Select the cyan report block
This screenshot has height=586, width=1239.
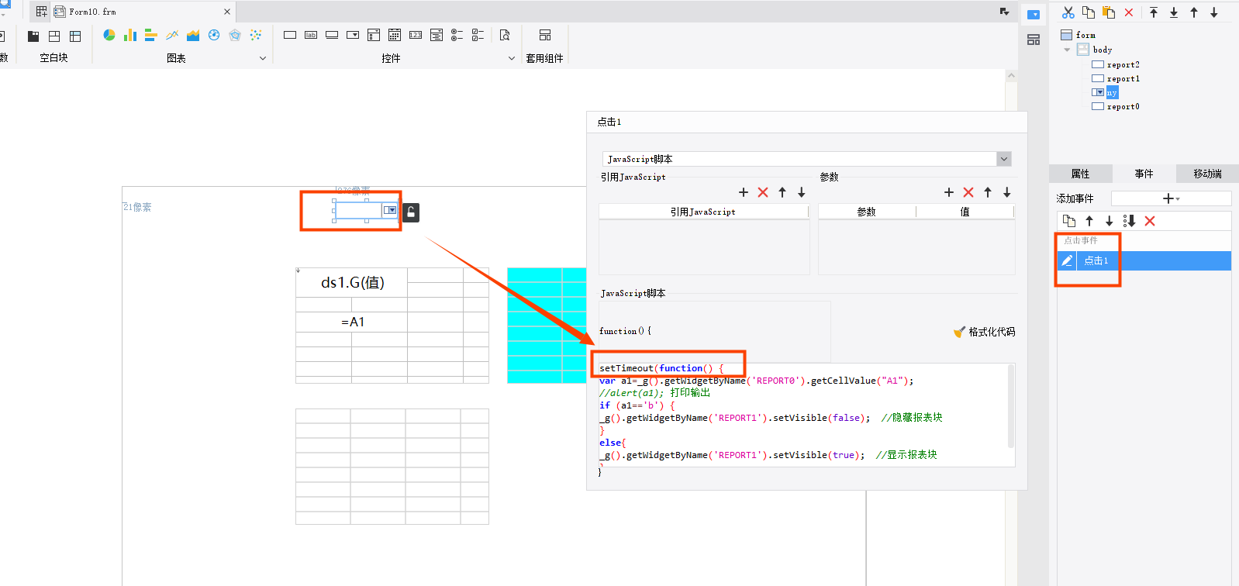(x=547, y=326)
